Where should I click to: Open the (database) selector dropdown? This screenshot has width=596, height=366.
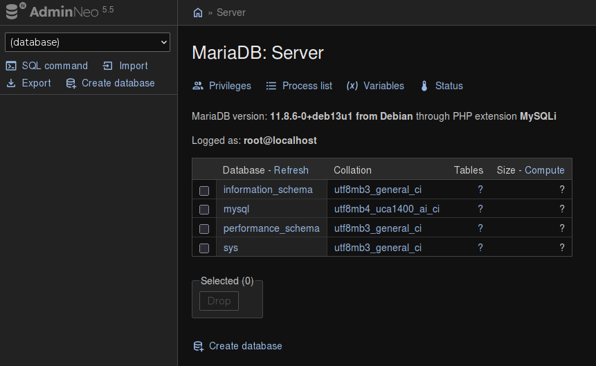pyautogui.click(x=87, y=42)
